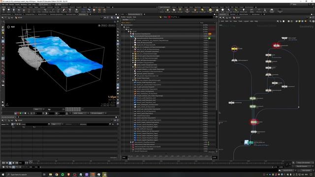Select the Tube shelf tool
Viewport: 315px width, 177px height.
(x=14, y=10)
